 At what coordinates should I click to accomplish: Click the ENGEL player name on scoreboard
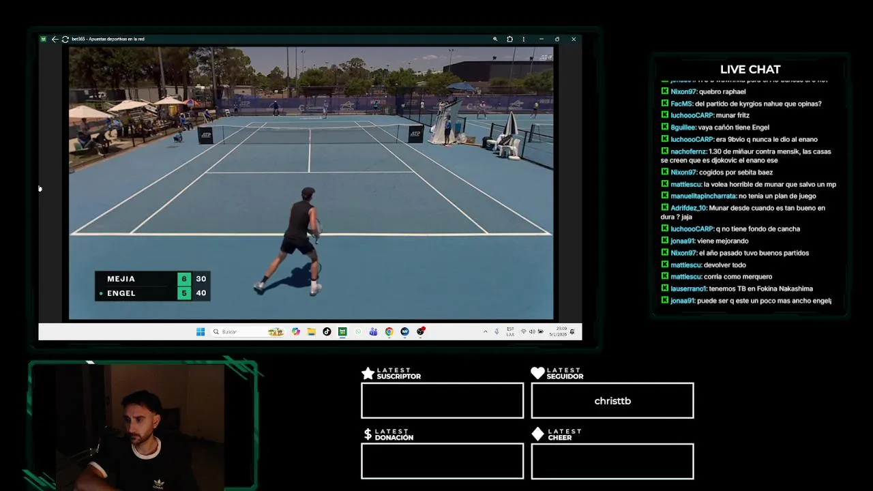pyautogui.click(x=121, y=293)
